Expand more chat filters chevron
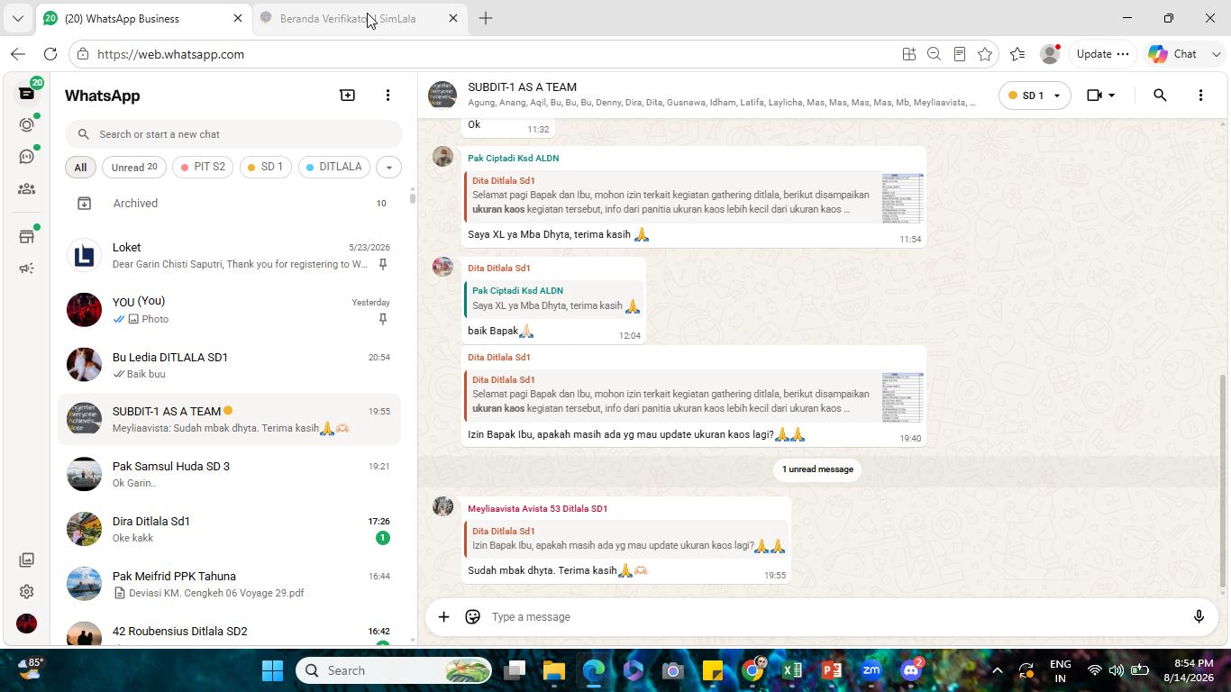This screenshot has height=692, width=1231. (x=388, y=167)
